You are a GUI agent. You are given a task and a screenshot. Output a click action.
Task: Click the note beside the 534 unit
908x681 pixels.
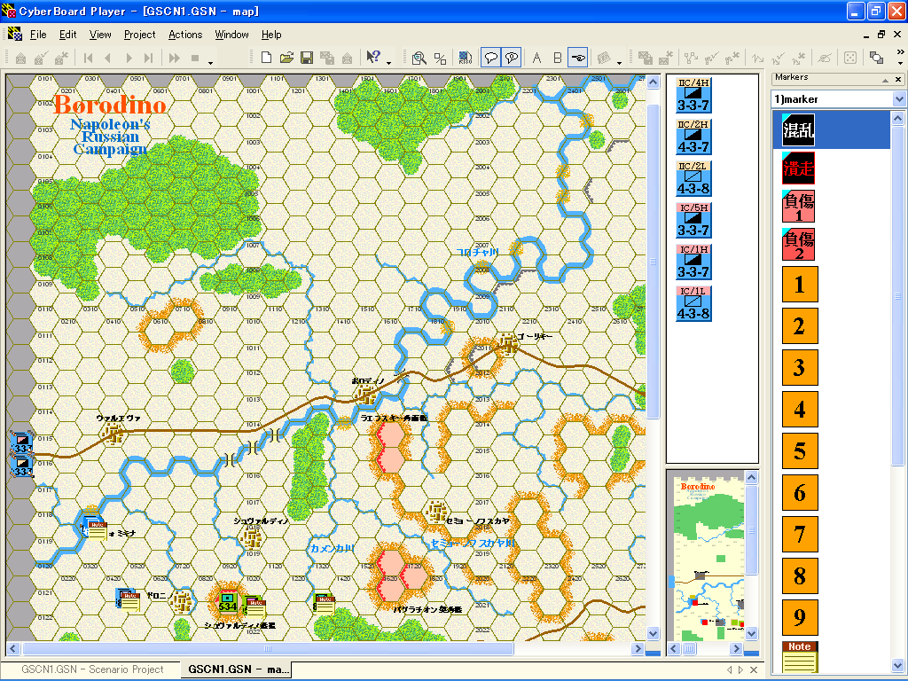254,608
